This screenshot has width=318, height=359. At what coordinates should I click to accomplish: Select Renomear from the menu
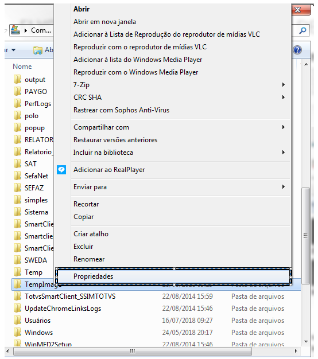[x=89, y=259]
